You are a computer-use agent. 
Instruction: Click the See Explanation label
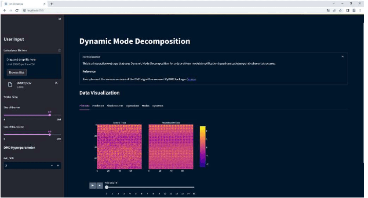tap(91, 57)
